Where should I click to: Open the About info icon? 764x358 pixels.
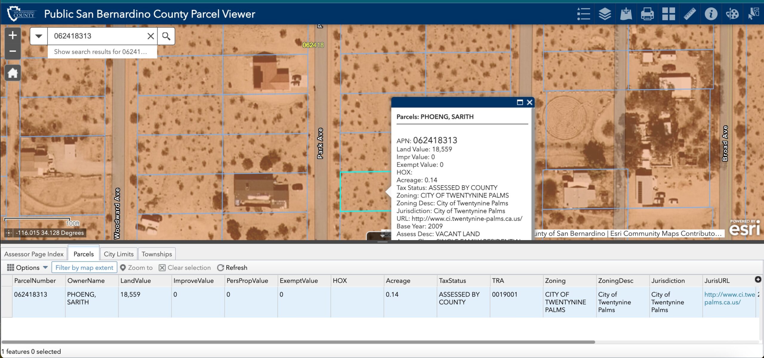point(711,13)
